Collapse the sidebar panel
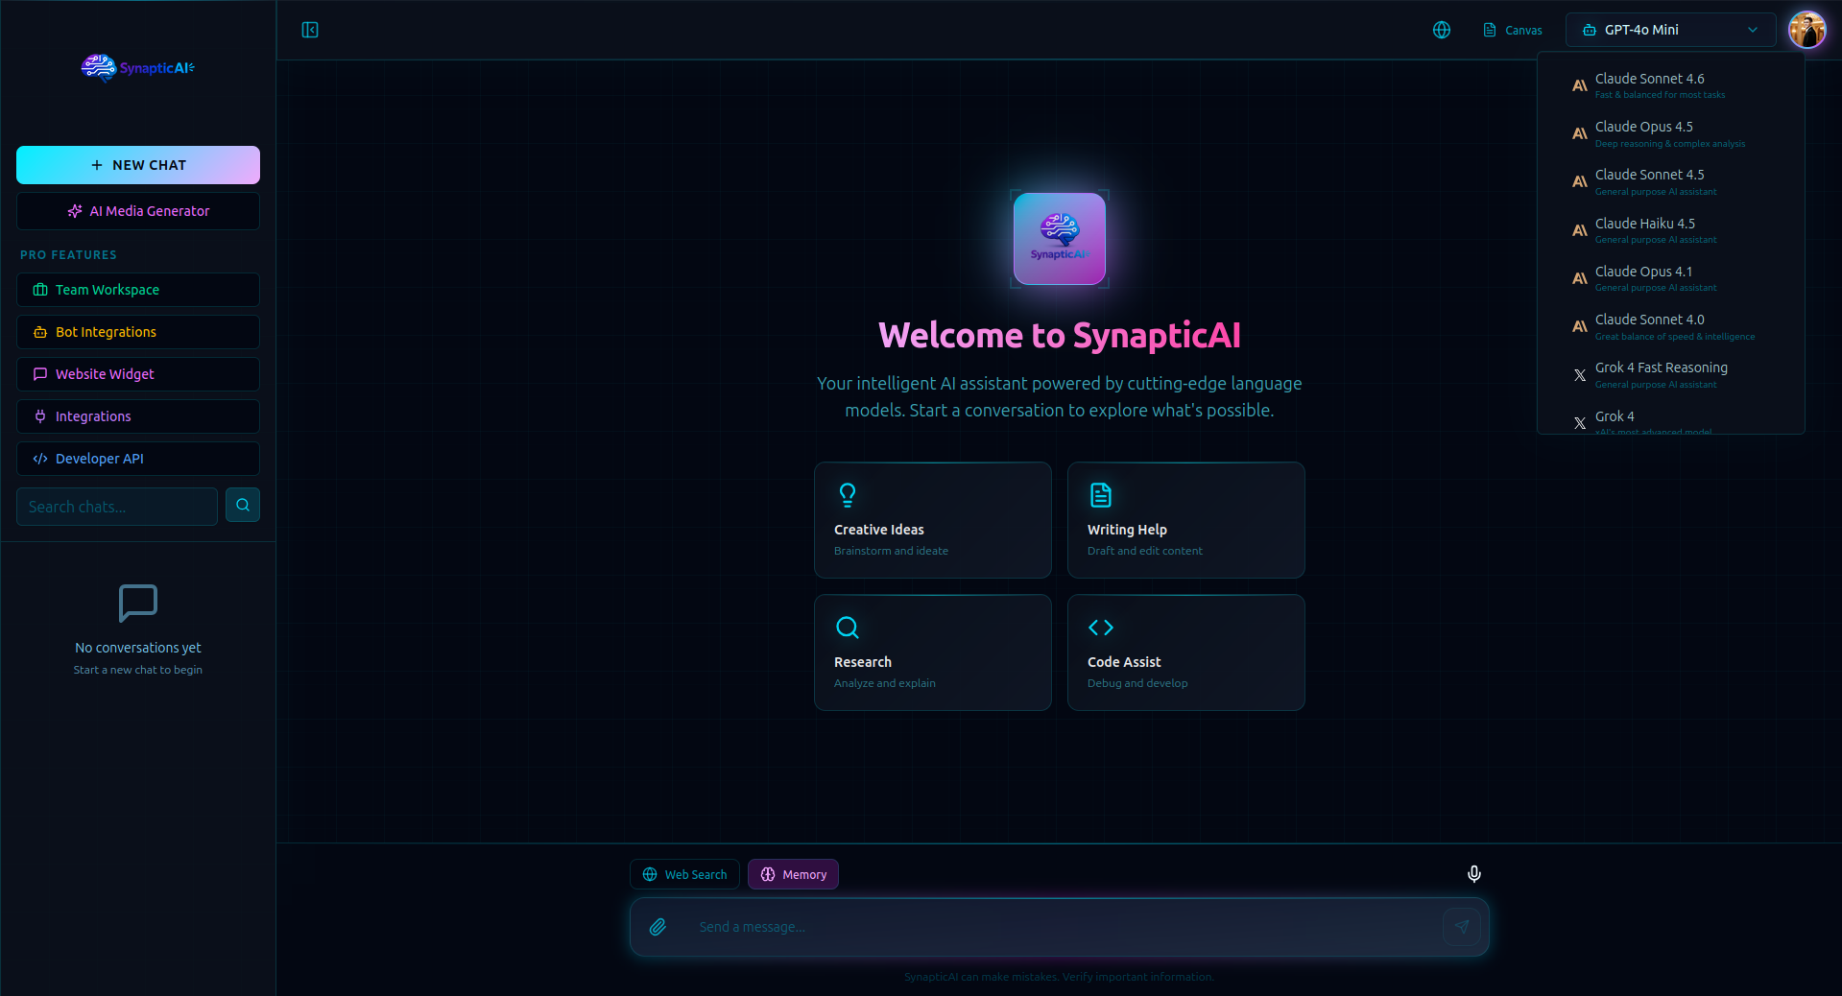 tap(309, 30)
